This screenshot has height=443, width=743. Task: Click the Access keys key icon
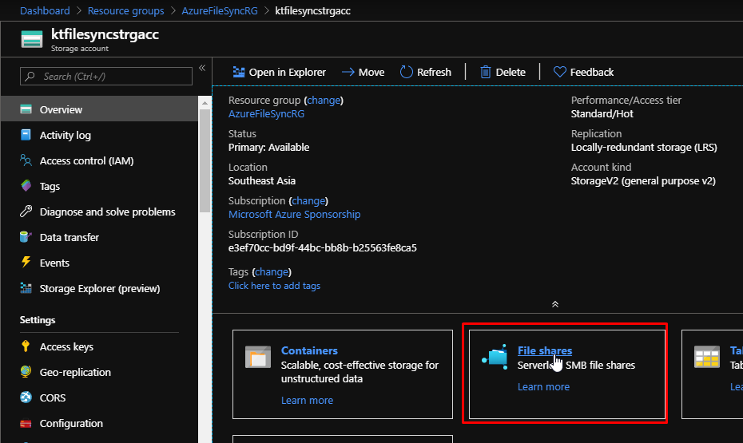(26, 346)
